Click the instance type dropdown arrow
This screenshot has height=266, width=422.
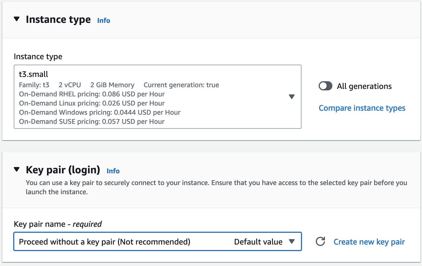click(x=291, y=97)
